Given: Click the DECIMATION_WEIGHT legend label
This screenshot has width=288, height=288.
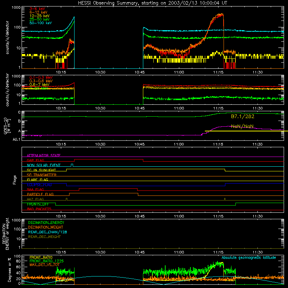Looking at the screenshot, I should [46, 227].
